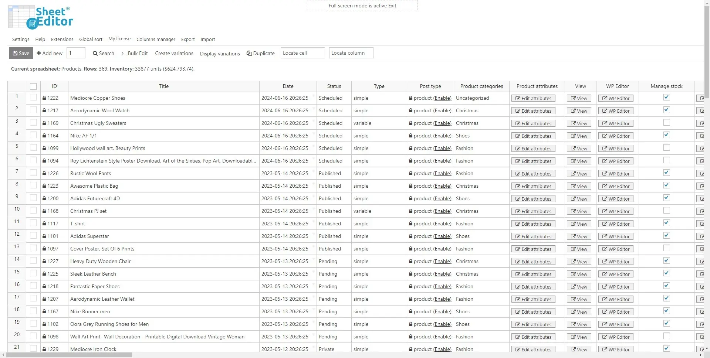Edit attributes for Rustic Wool Pants
Viewport: 710px width, 358px height.
click(533, 174)
